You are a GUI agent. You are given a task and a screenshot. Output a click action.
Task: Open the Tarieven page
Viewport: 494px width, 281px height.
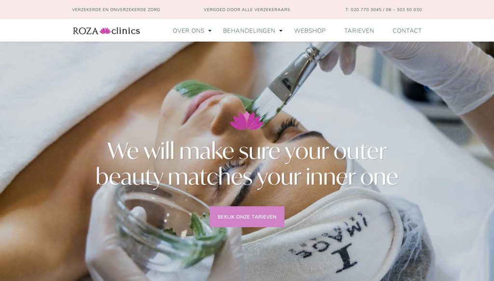pyautogui.click(x=359, y=30)
